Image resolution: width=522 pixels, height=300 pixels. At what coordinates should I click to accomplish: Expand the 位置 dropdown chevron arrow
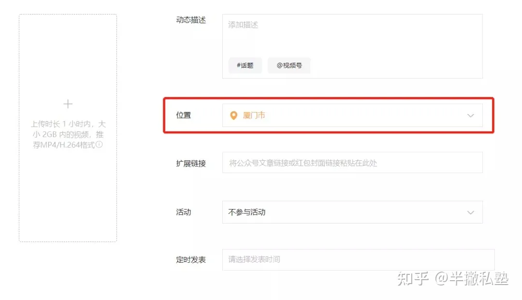pos(470,115)
